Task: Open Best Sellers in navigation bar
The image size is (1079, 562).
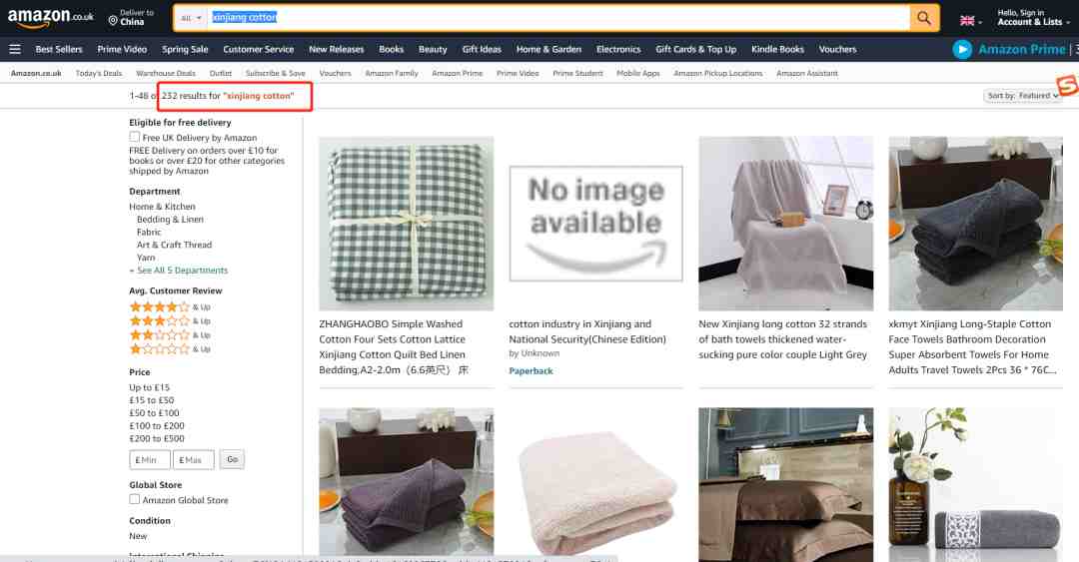Action: 59,50
